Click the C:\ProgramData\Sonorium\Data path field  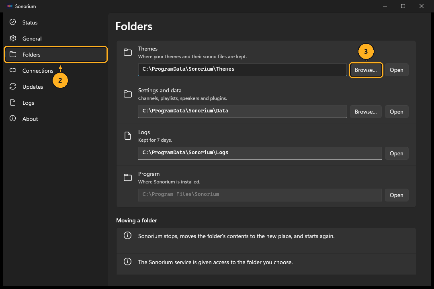(x=242, y=112)
